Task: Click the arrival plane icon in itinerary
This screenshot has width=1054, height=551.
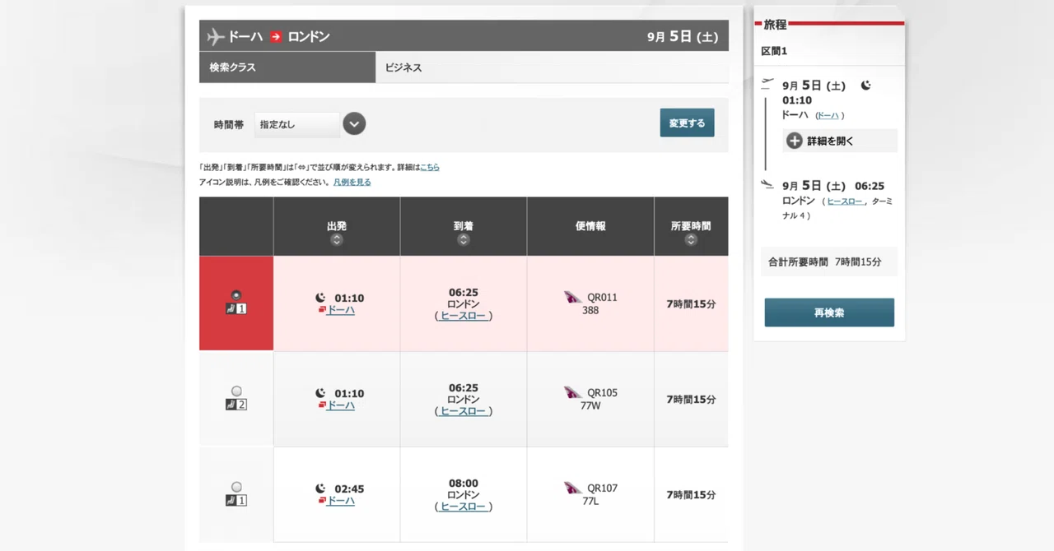Action: coord(767,184)
